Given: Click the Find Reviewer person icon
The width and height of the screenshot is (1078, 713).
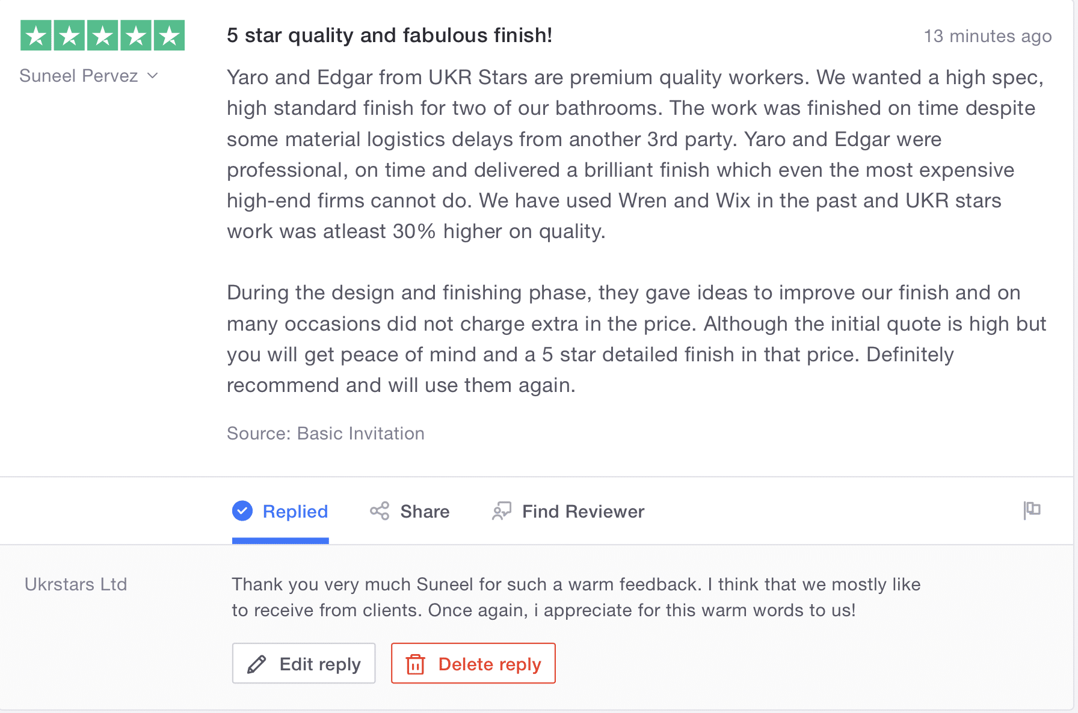Looking at the screenshot, I should pyautogui.click(x=502, y=511).
